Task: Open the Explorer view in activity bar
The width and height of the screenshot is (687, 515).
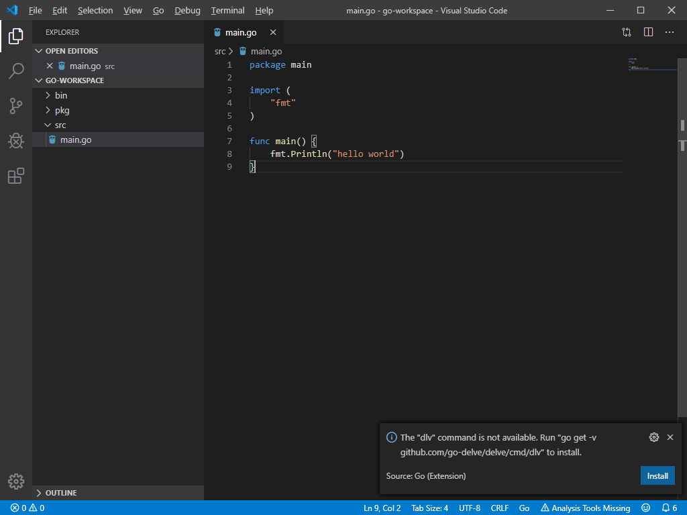Action: pos(16,36)
